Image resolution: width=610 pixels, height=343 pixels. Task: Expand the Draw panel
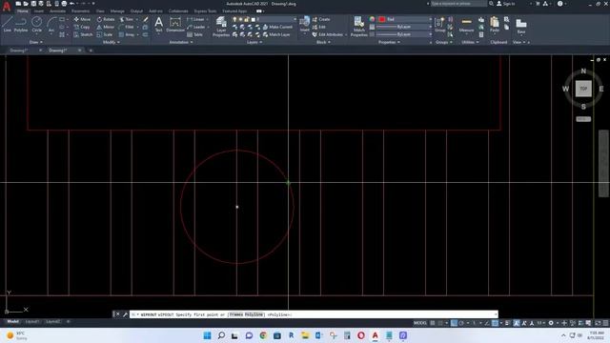(x=36, y=42)
